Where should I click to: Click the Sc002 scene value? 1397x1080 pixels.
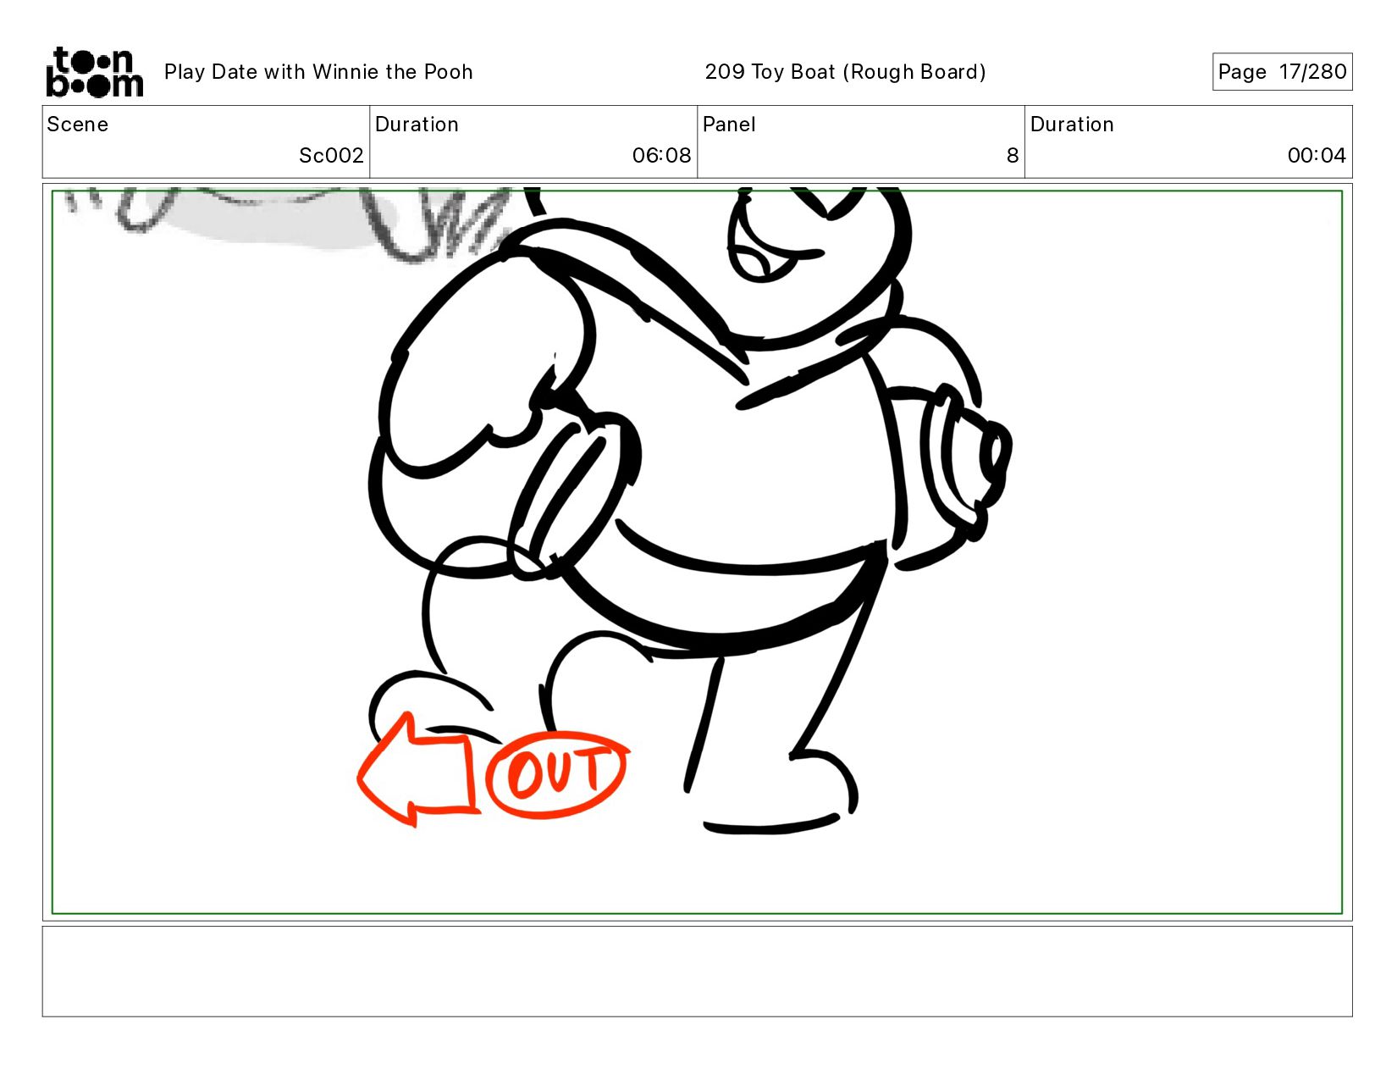[331, 156]
